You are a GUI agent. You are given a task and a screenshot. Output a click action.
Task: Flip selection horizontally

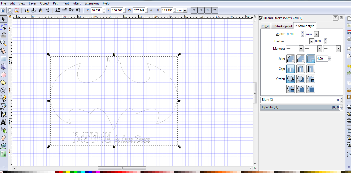(41, 10)
